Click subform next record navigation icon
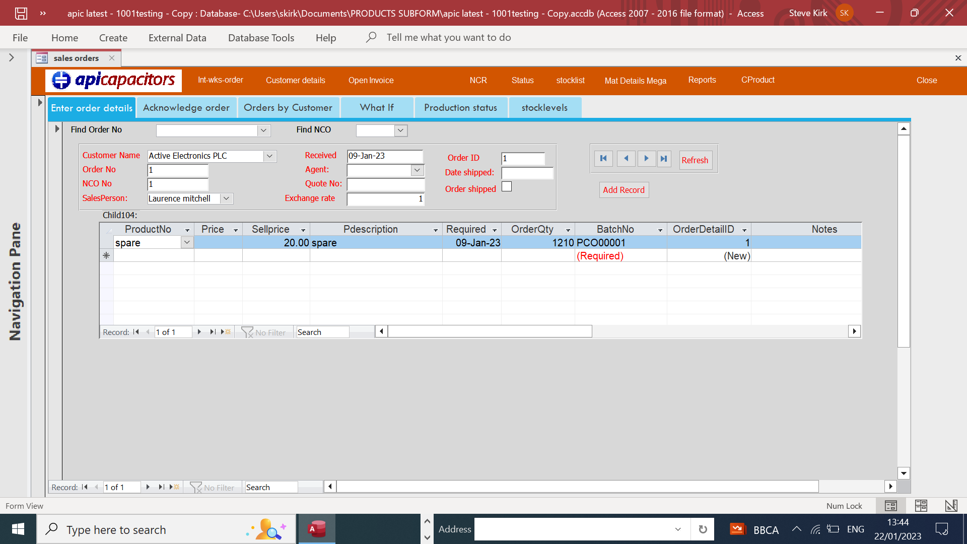 click(x=199, y=332)
